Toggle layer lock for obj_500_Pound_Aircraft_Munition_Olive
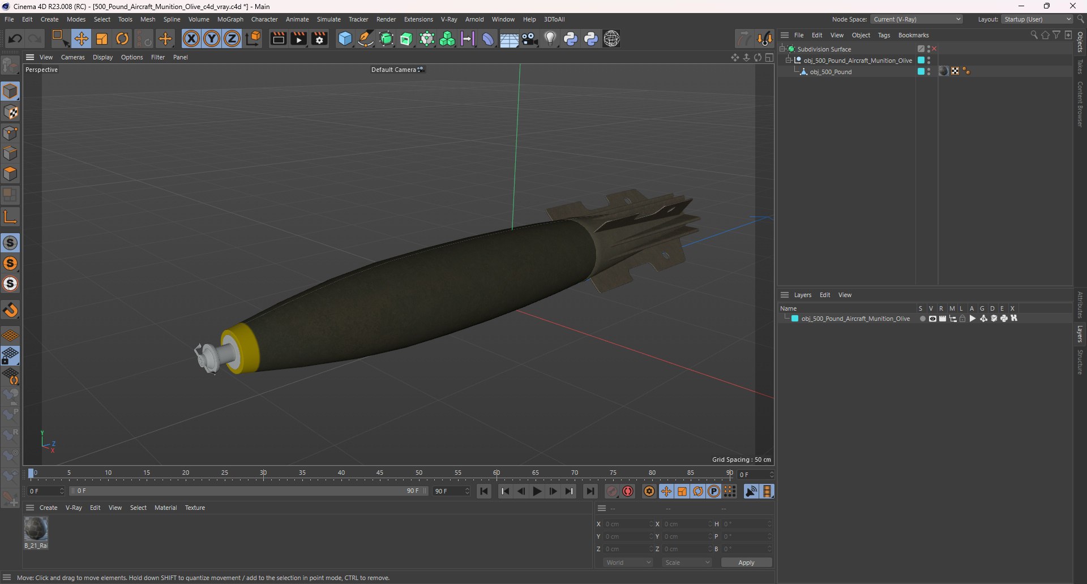This screenshot has width=1087, height=584. 962,319
